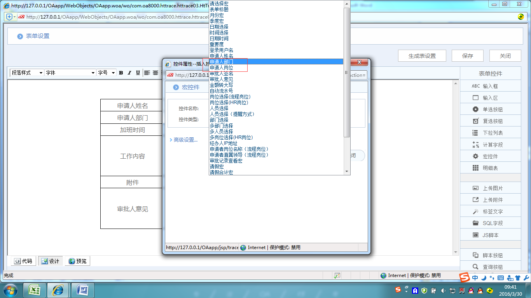The image size is (531, 298).
Task: Toggle italic formatting in the editor toolbar
Action: click(129, 72)
